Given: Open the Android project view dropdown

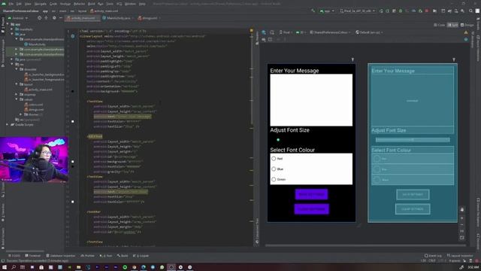Looking at the screenshot, I should point(18,18).
